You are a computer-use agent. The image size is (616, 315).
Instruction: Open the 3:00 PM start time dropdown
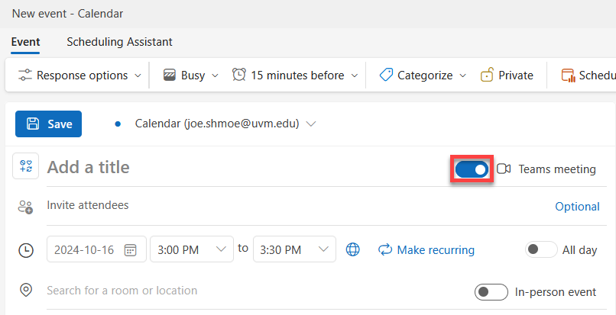192,249
